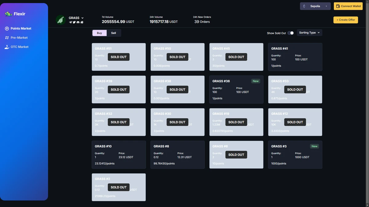
Task: Open GRASS Twitter link icon
Action: pyautogui.click(x=74, y=22)
